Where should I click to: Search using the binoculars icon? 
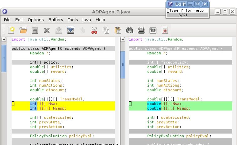point(129,30)
